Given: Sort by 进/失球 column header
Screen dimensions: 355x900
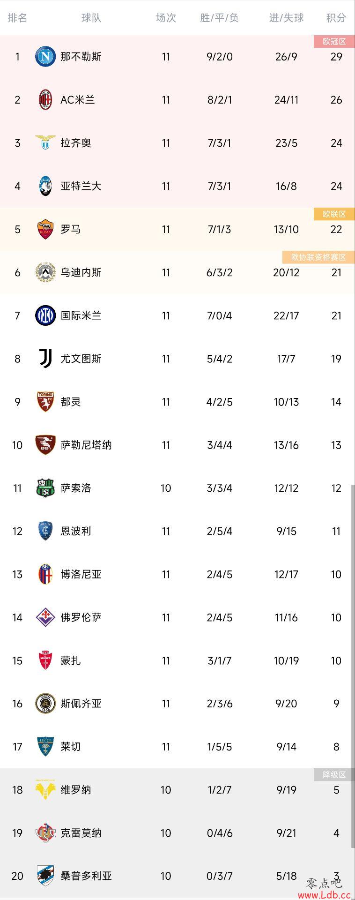Looking at the screenshot, I should tap(287, 18).
